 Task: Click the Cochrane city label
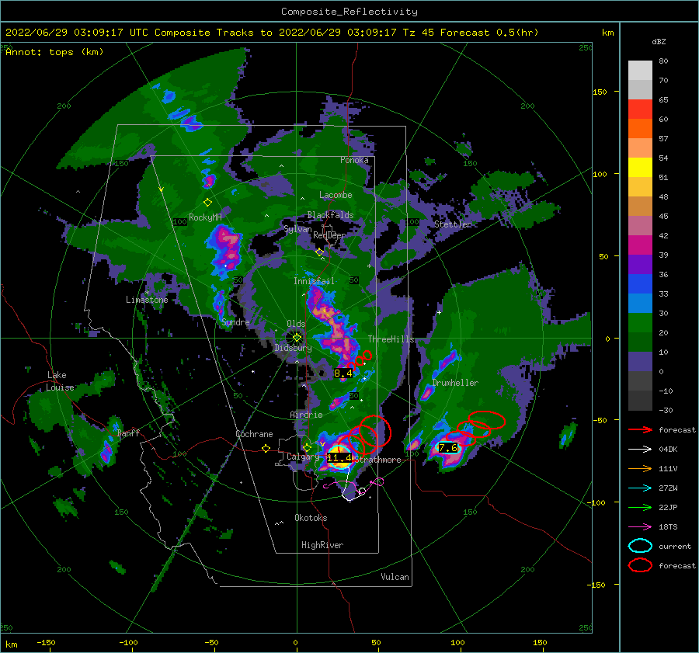point(254,434)
